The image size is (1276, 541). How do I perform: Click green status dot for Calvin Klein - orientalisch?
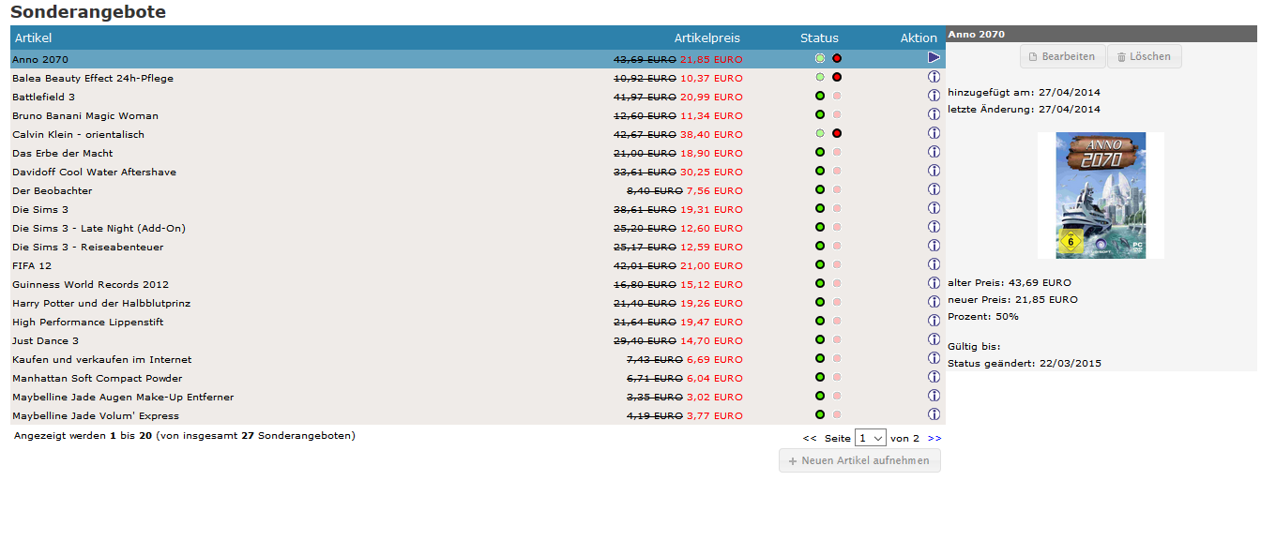click(x=820, y=133)
